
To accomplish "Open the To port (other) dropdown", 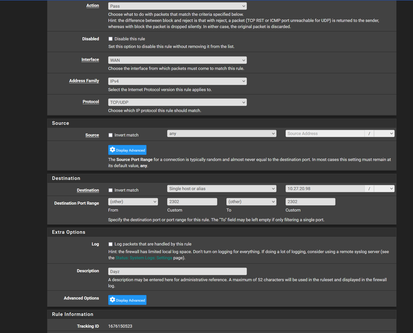I will [251, 202].
